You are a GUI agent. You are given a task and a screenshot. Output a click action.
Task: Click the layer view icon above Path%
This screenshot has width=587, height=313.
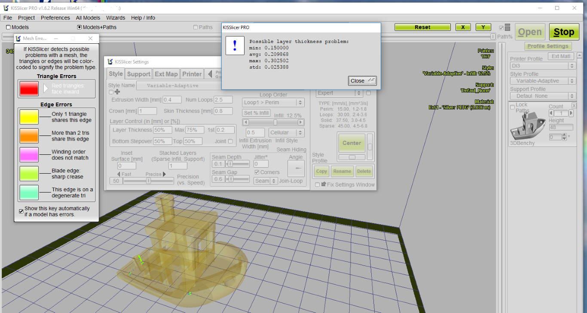[x=508, y=27]
